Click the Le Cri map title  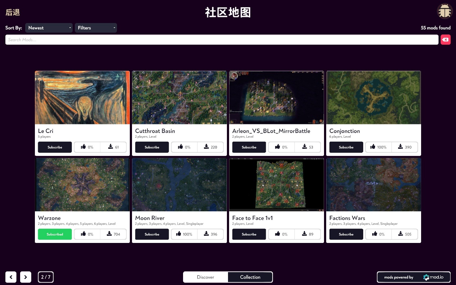[x=46, y=131]
